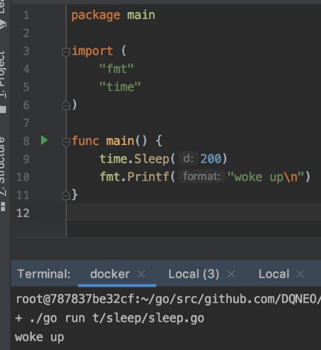
Task: Click the "time" import string
Action: tap(120, 87)
